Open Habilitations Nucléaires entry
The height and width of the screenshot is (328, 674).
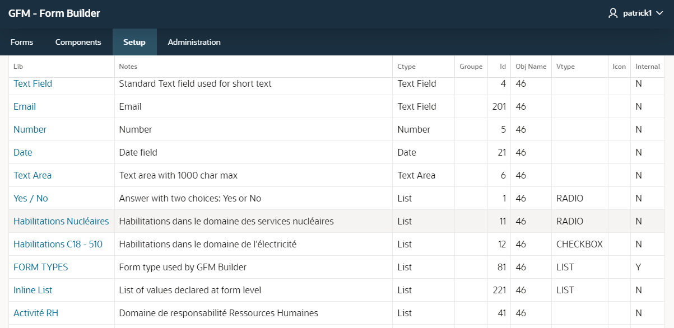pos(61,221)
